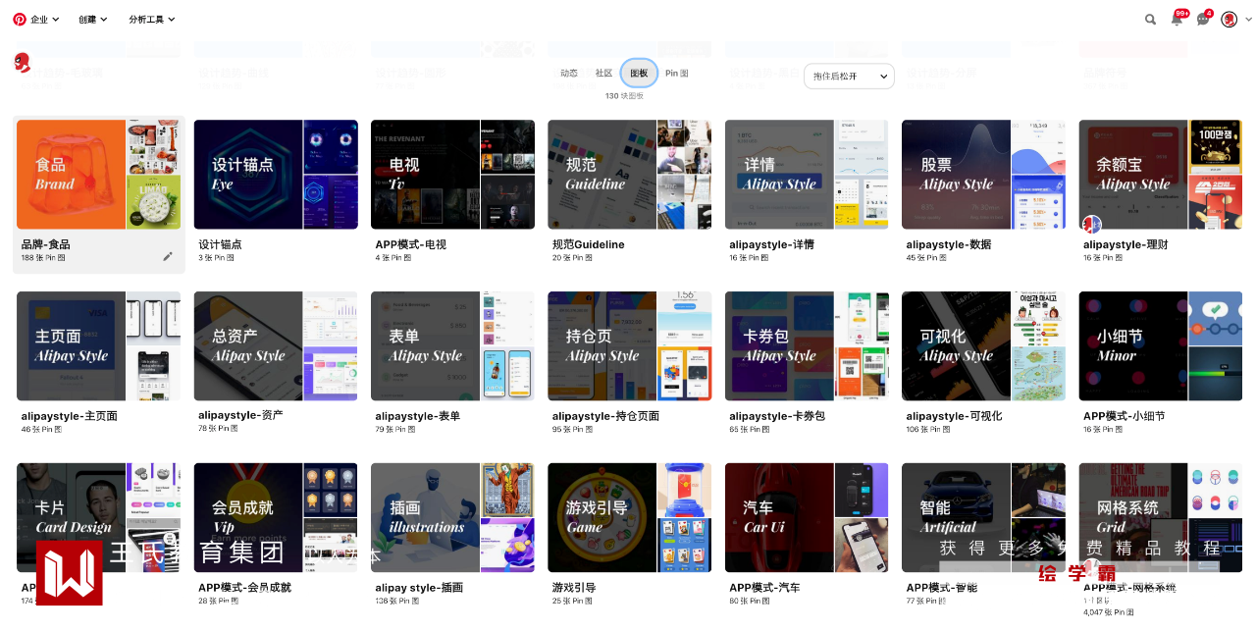The width and height of the screenshot is (1256, 631).
Task: Open the 创建 dropdown menu
Action: coord(93,20)
